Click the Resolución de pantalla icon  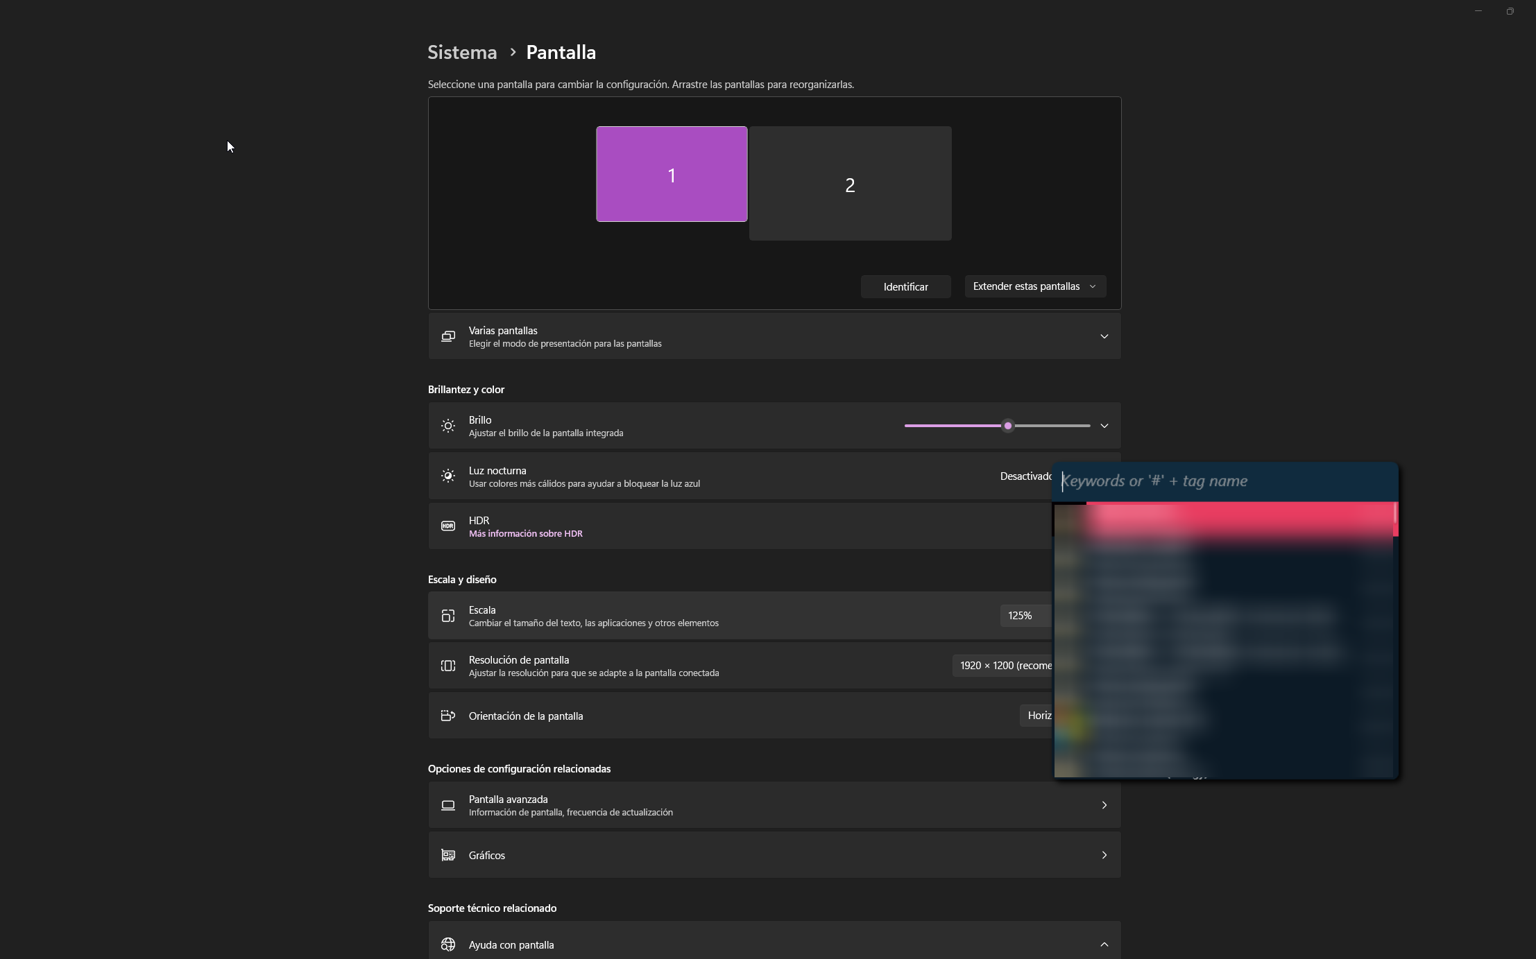[x=448, y=666]
